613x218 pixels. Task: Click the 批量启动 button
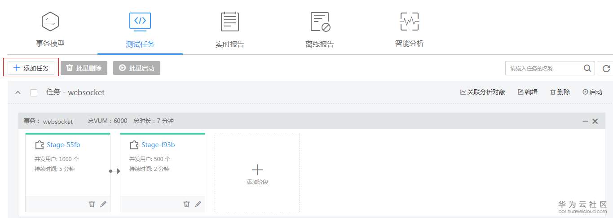tap(137, 68)
